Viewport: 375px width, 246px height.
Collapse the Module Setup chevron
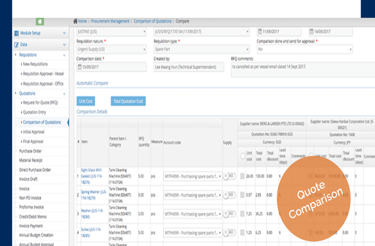tap(64, 33)
